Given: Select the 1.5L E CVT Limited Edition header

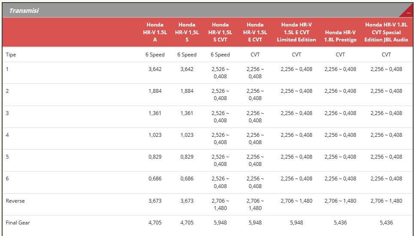Looking at the screenshot, I should pos(296,32).
